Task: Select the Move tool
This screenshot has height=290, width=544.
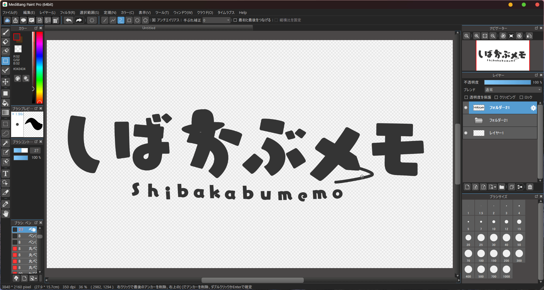Action: pos(5,82)
